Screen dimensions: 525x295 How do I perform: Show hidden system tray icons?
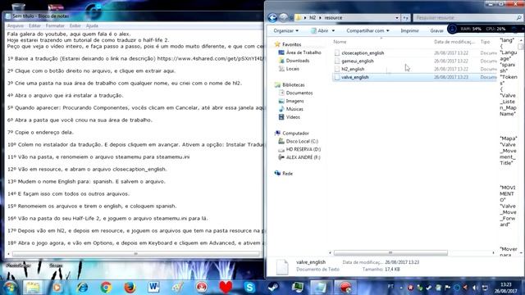point(401,288)
